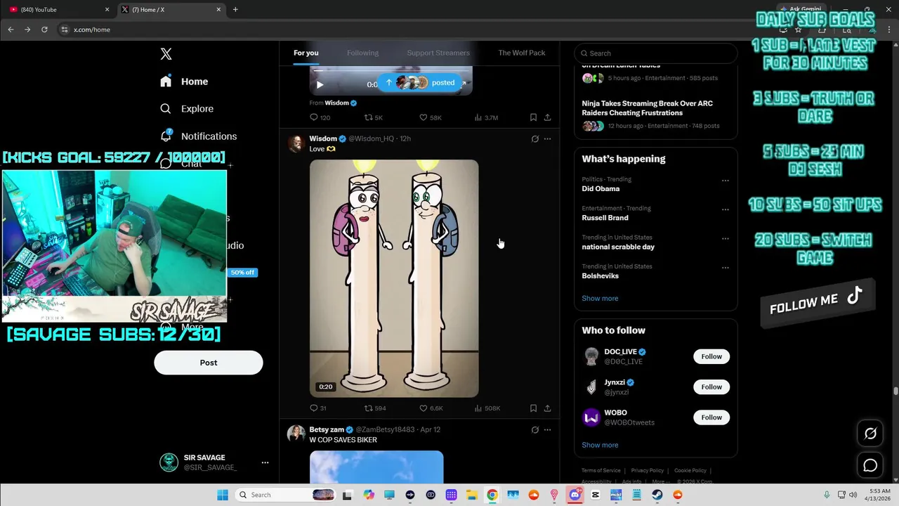Screen dimensions: 899x506
Task: Open the floating Messages chat button
Action: click(x=870, y=465)
